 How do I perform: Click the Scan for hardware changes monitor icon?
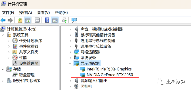(74, 20)
